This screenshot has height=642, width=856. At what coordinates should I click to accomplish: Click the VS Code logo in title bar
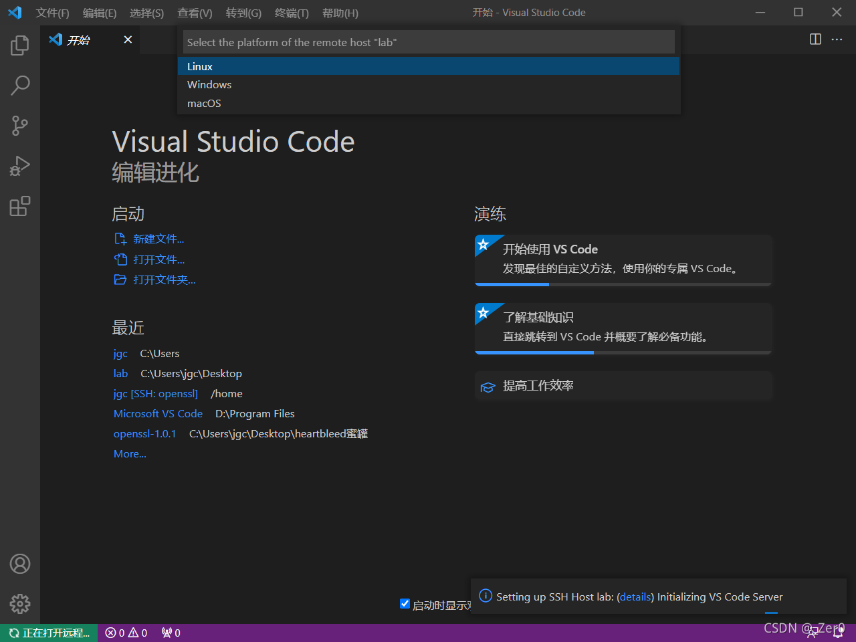(15, 13)
